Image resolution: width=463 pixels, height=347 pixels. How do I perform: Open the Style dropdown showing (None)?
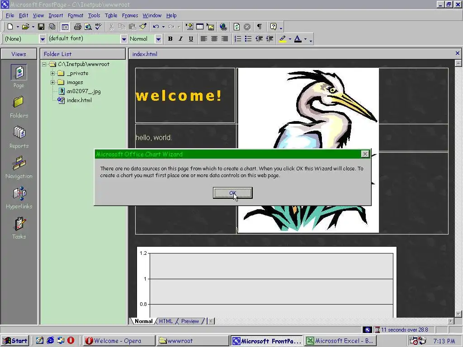43,39
